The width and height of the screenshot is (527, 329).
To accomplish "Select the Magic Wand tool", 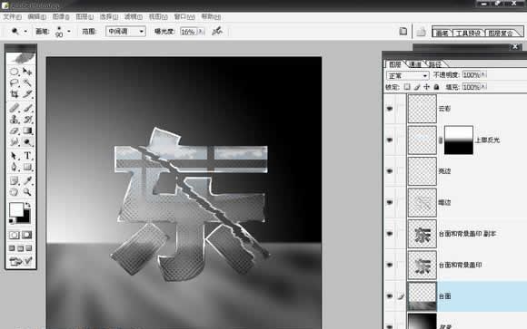I will [x=27, y=82].
